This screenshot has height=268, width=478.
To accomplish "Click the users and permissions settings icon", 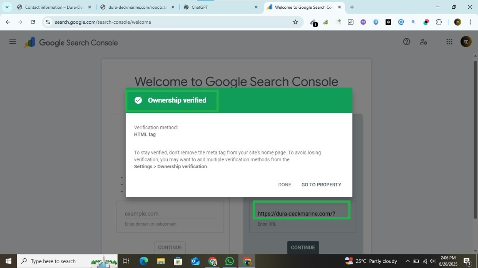I will click(424, 42).
